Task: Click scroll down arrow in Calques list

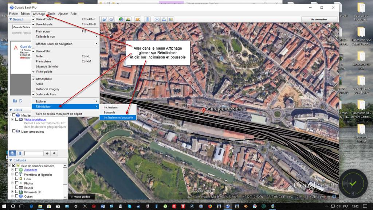Action: point(65,197)
